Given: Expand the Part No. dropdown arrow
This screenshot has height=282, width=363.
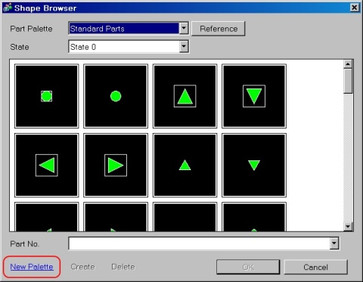Looking at the screenshot, I should pyautogui.click(x=334, y=243).
